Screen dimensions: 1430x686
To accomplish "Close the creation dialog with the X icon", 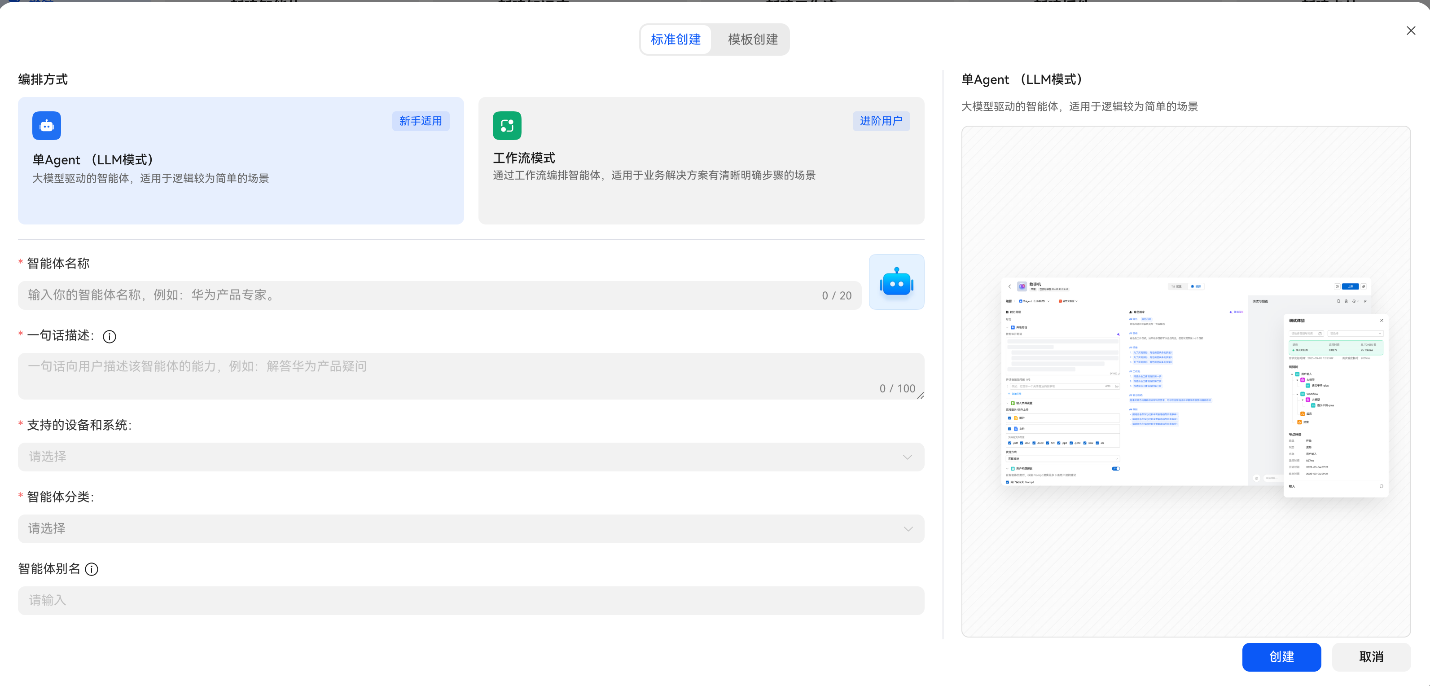I will (x=1411, y=31).
